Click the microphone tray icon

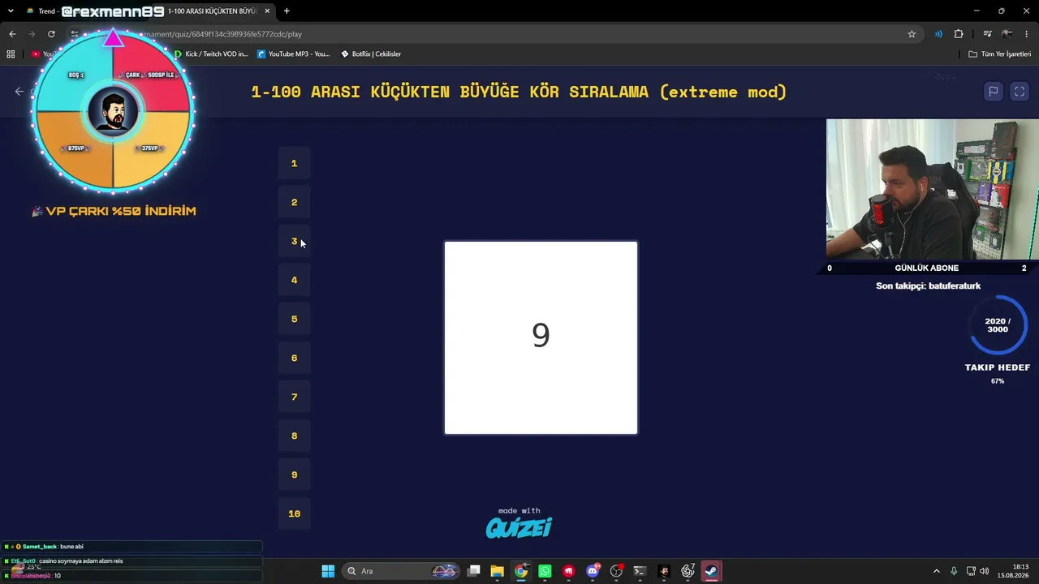[954, 571]
